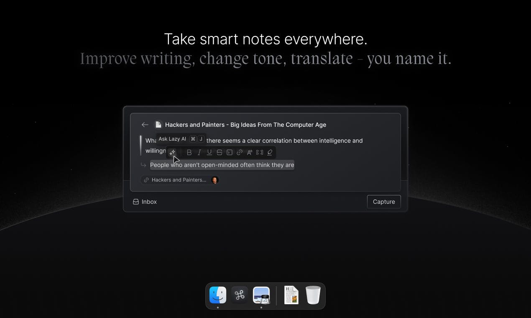This screenshot has width=531, height=318.
Task: Open the Hackers and Painters source link chip
Action: pyautogui.click(x=180, y=180)
